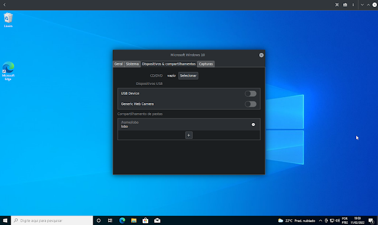Screen dimensions: 378x225
Task: Open the Mail app from taskbar
Action: [x=157, y=220]
